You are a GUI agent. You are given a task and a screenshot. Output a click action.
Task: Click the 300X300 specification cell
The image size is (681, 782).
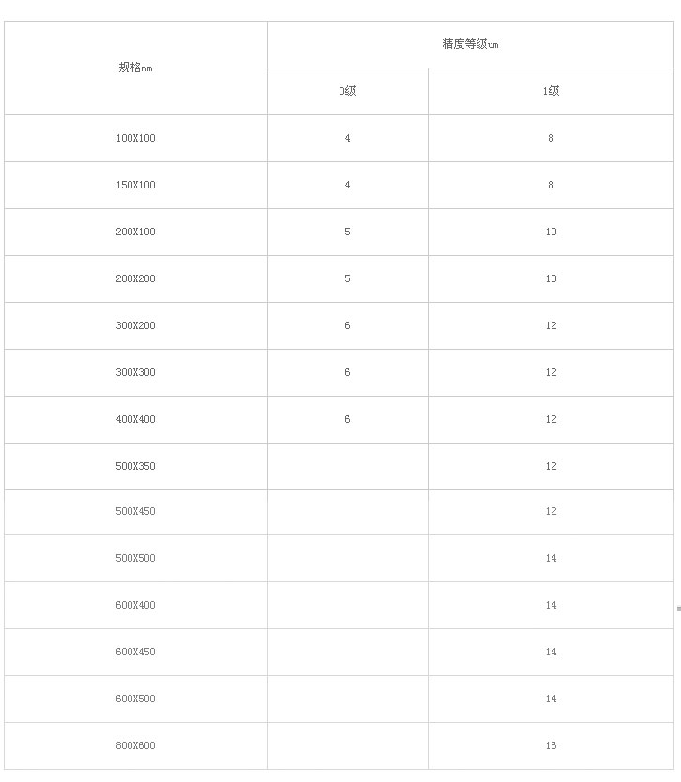click(136, 372)
